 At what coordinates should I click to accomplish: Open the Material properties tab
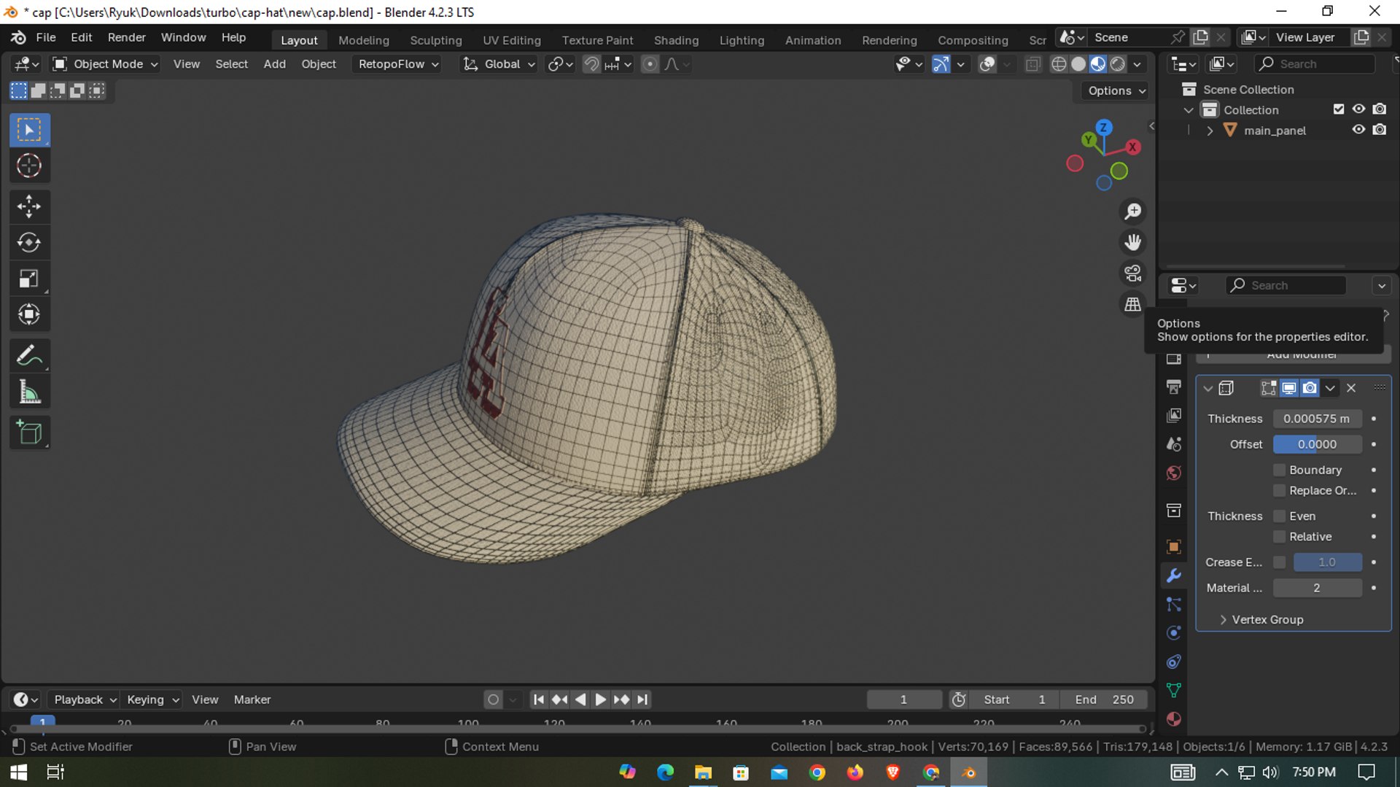pyautogui.click(x=1173, y=719)
